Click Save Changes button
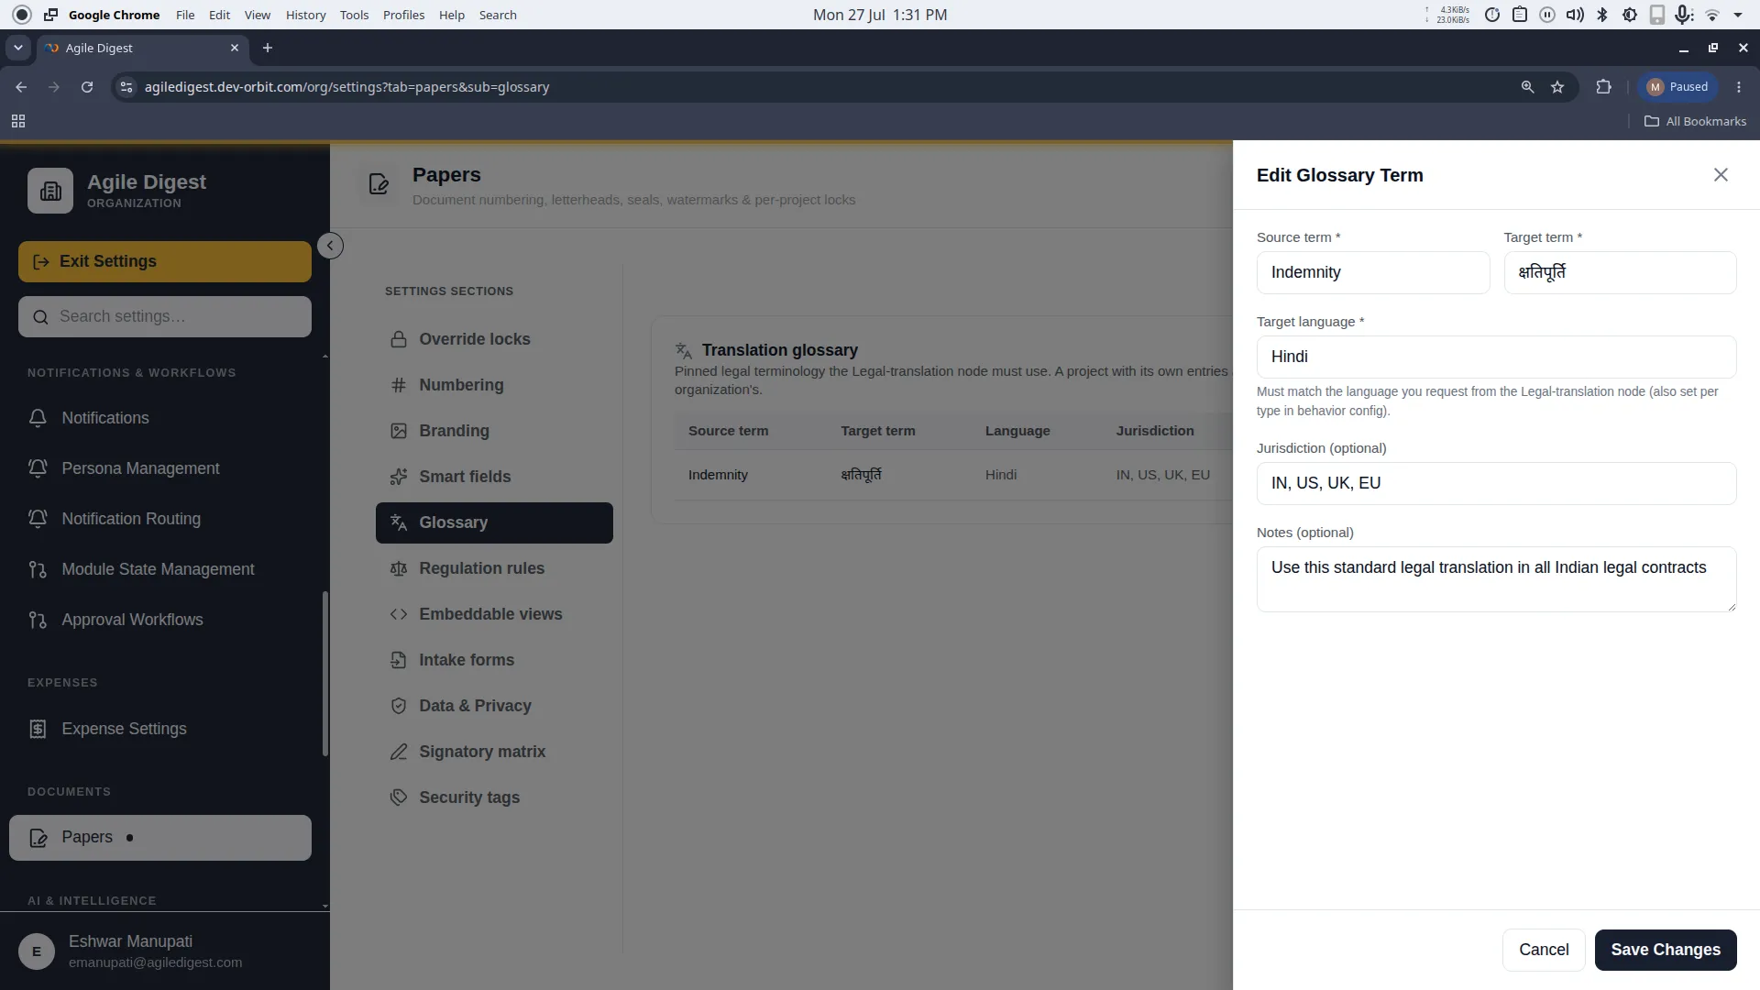 pos(1666,950)
